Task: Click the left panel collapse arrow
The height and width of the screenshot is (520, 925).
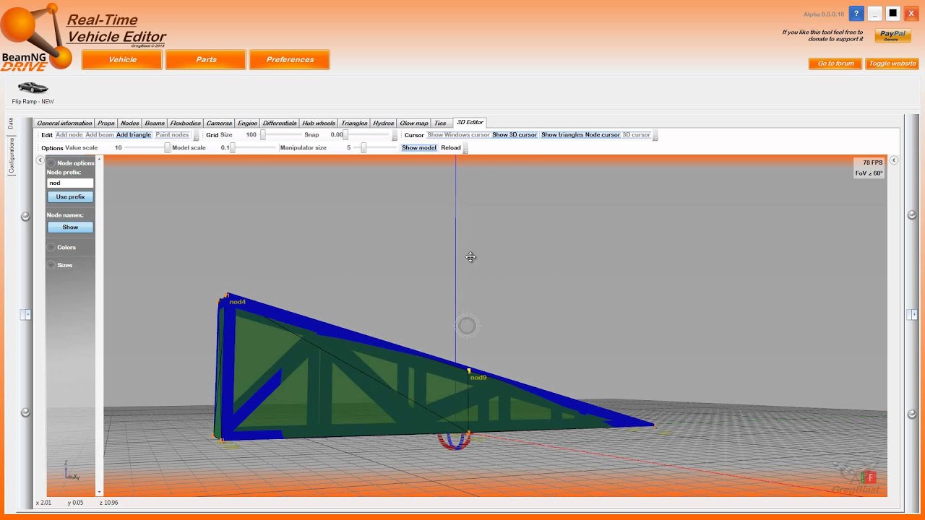Action: pyautogui.click(x=40, y=160)
